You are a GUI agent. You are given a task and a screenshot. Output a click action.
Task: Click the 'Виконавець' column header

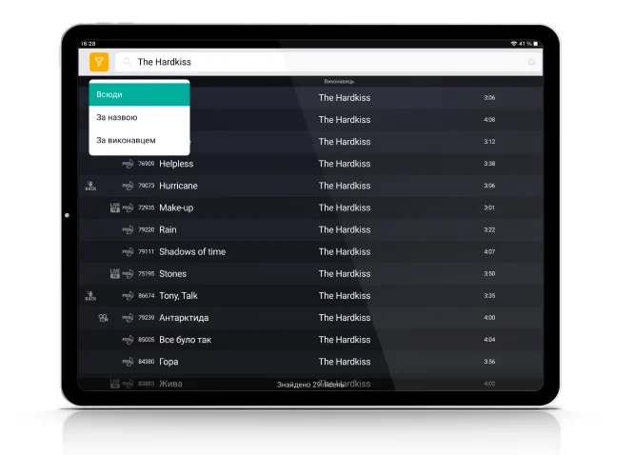pos(339,82)
